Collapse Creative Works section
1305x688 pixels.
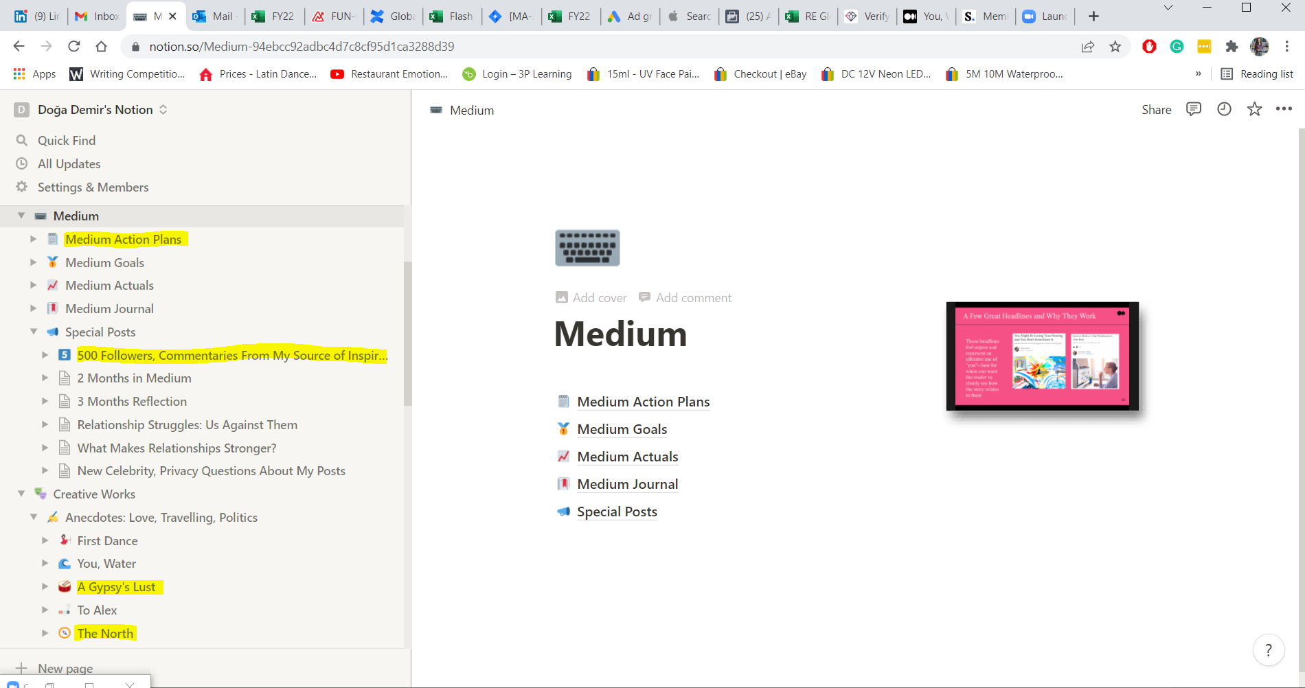[x=21, y=494]
